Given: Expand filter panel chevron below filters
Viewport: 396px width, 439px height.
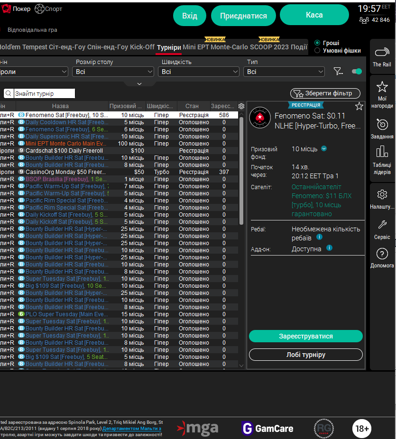Looking at the screenshot, I should pyautogui.click(x=139, y=84).
